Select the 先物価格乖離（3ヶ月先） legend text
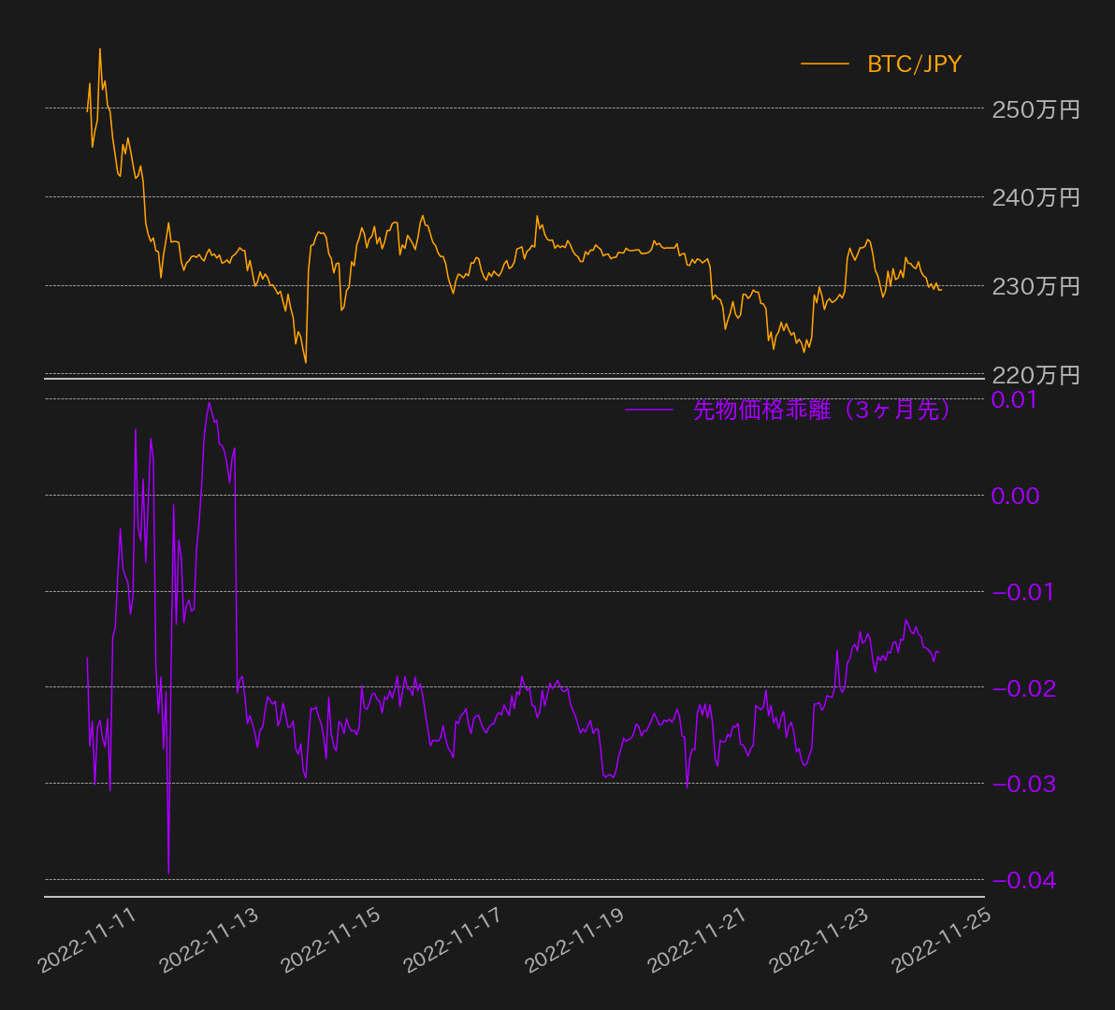1115x1010 pixels. [x=822, y=410]
